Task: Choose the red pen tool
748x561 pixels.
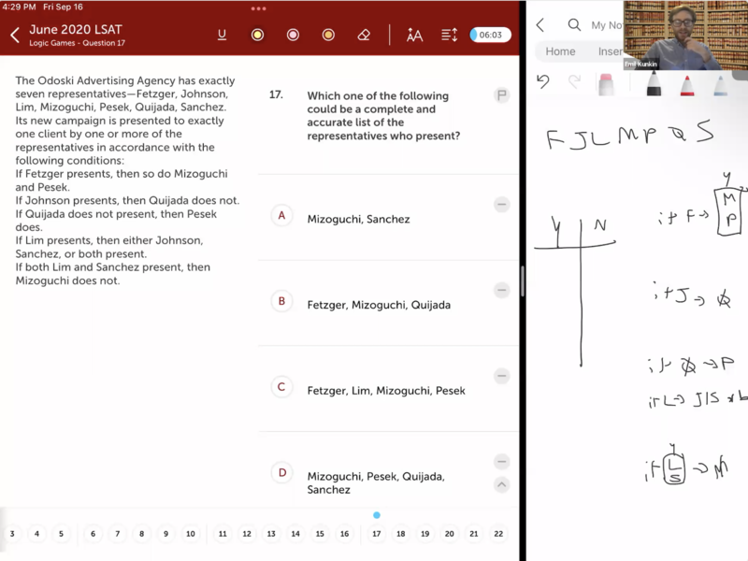Action: (x=686, y=84)
